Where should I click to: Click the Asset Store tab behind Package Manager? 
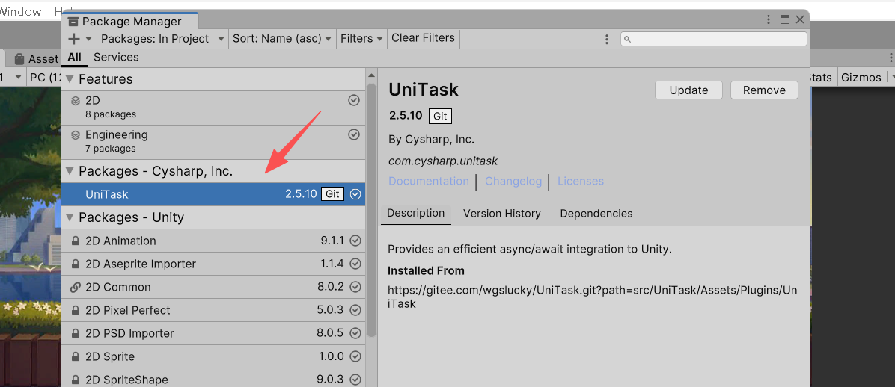[x=36, y=59]
